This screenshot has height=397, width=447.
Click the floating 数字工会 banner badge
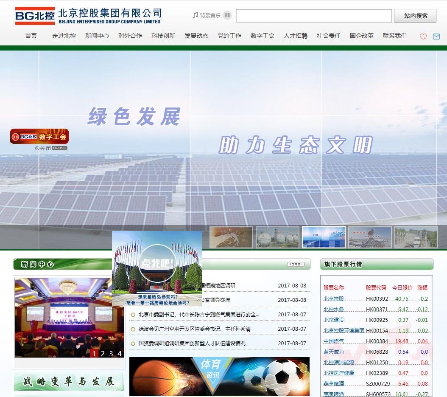[x=39, y=136]
